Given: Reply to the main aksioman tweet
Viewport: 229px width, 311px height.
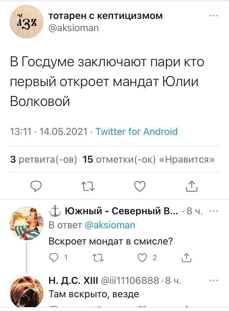Looking at the screenshot, I should point(36,186).
